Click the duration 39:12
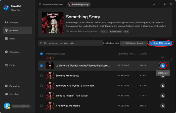Screen dimensions: 176x113 tap(143, 106)
